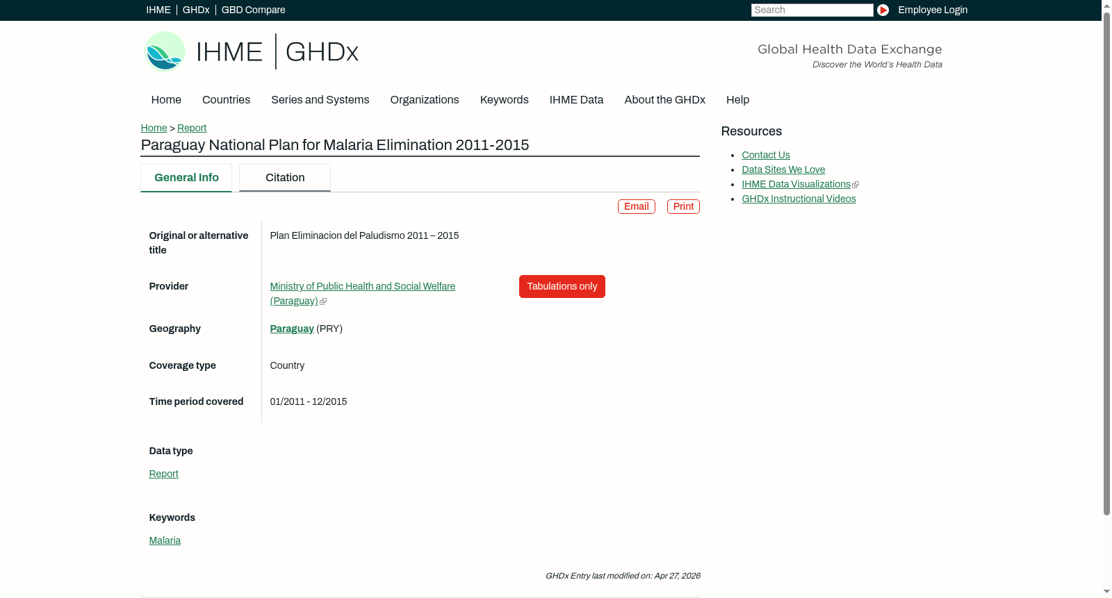Click the value "01/2011 - 12/2015"

point(309,402)
